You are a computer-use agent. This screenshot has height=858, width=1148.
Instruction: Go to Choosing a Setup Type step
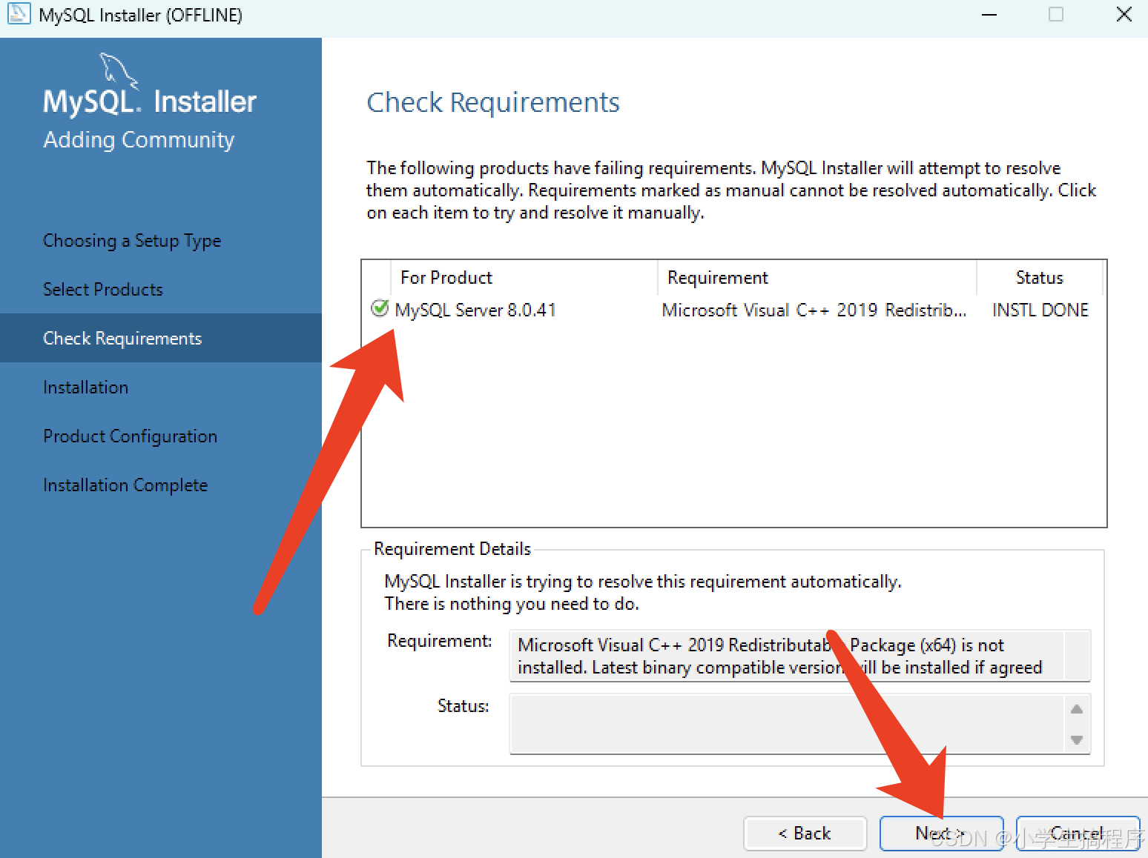coord(132,241)
